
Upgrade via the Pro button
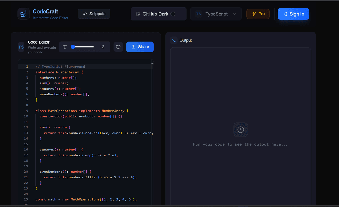pyautogui.click(x=258, y=14)
